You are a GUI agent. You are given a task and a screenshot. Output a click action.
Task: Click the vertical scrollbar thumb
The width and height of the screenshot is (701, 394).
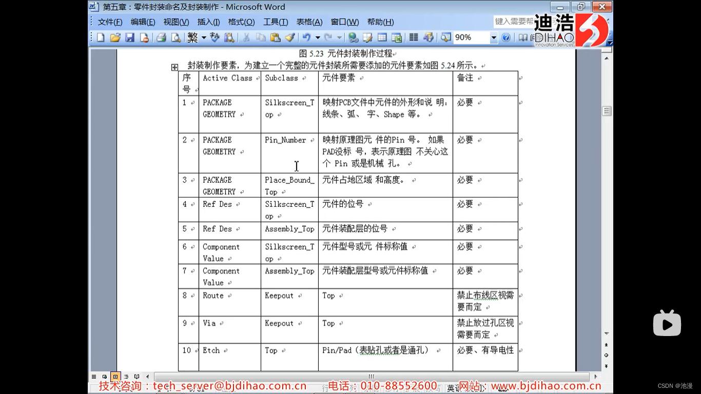click(607, 111)
